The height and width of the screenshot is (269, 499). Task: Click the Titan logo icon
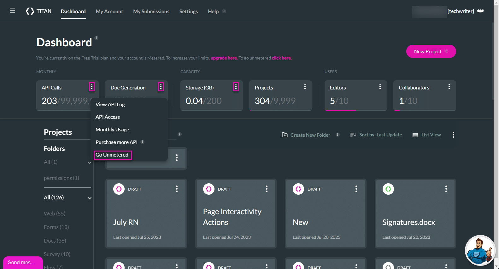30,11
